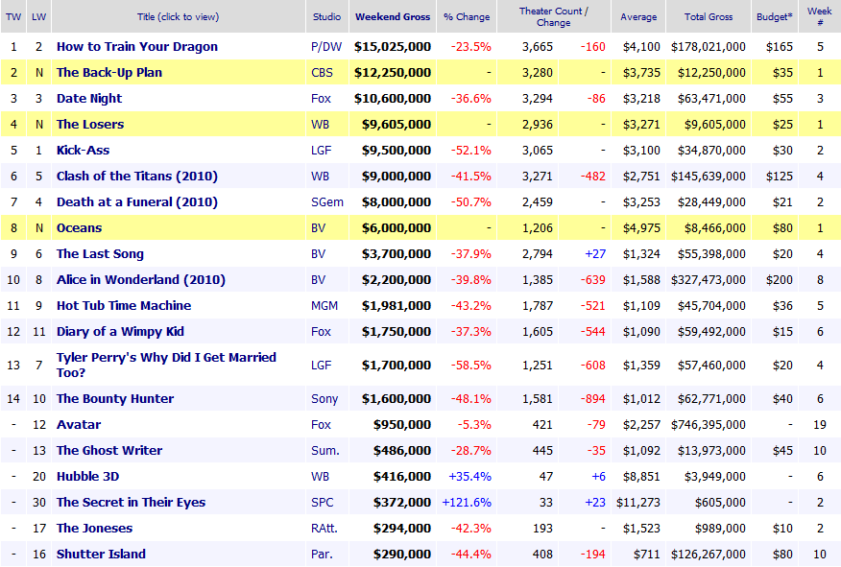The height and width of the screenshot is (567, 841).
Task: Open The Losers movie link
Action: [90, 125]
